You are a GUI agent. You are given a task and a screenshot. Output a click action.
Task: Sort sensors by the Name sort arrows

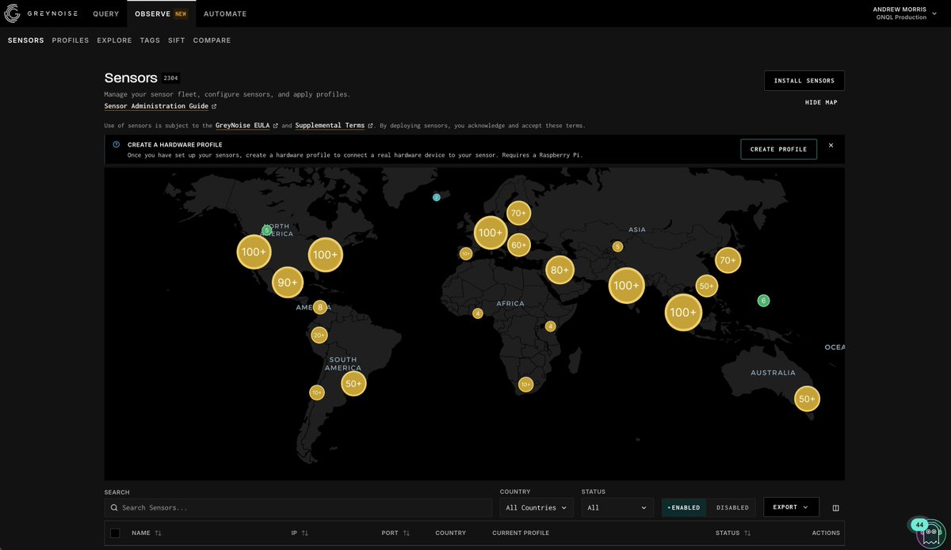tap(158, 533)
